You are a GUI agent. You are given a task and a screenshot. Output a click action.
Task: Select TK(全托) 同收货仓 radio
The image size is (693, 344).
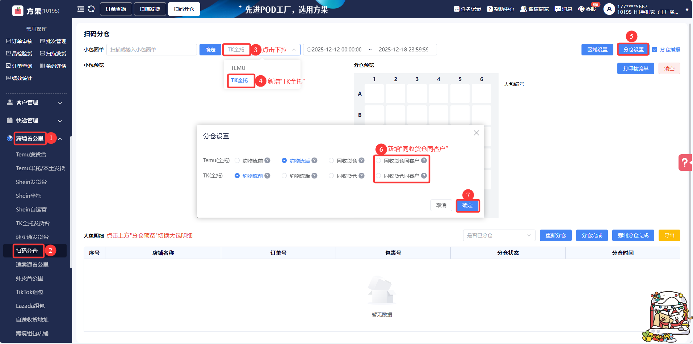tap(331, 176)
